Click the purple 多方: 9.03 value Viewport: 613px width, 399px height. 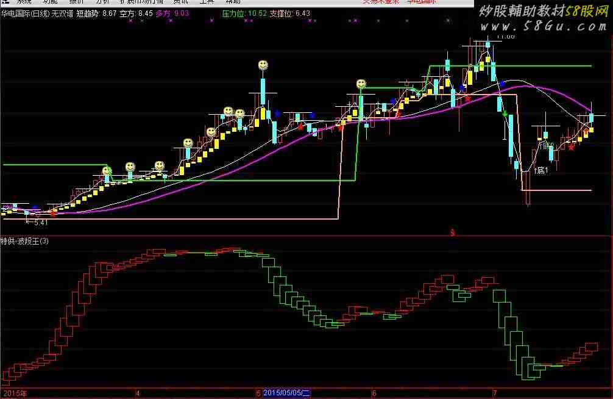pyautogui.click(x=172, y=13)
